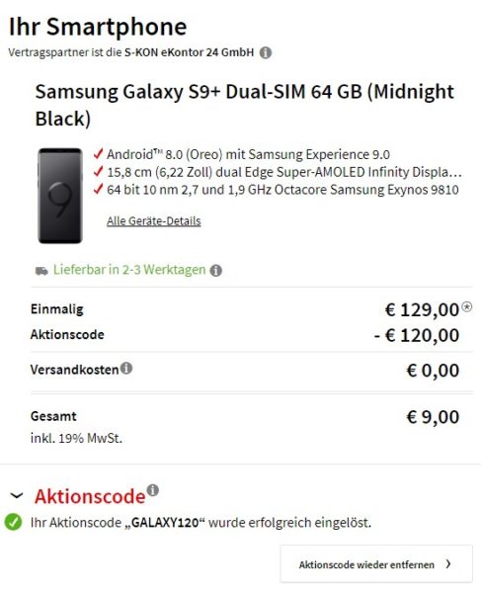Click info icon next to S-KON eKontor 24 GmbH
This screenshot has height=593, width=481.
point(266,52)
